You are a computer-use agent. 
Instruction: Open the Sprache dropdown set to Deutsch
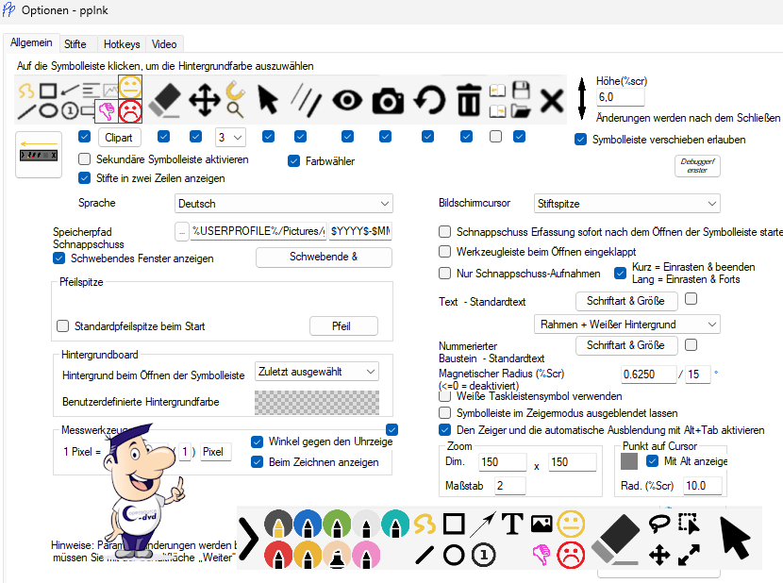click(x=284, y=204)
